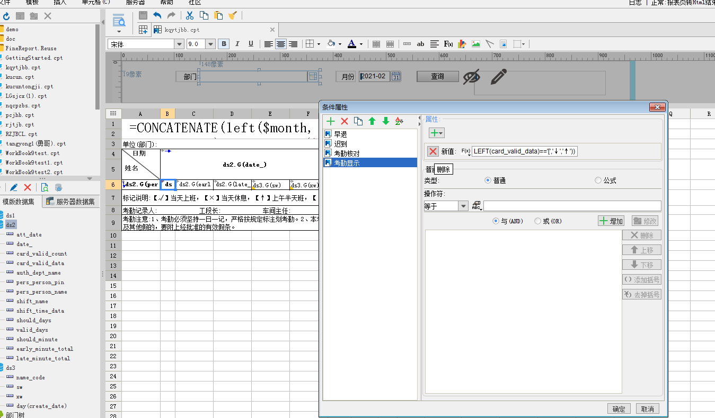Insert formula with F(x) toolbar icon
The height and width of the screenshot is (418, 715).
(x=448, y=44)
